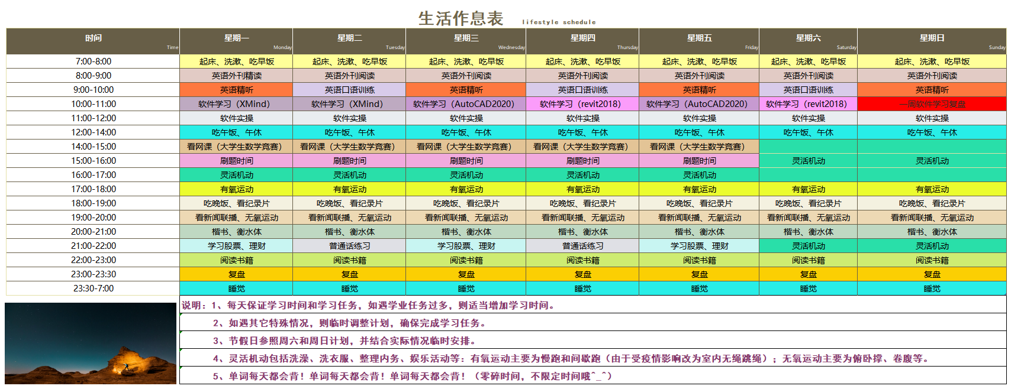Select note 1 beginning "说明：1、每天保证学习时间"
This screenshot has height=389, width=1024.
click(x=593, y=305)
